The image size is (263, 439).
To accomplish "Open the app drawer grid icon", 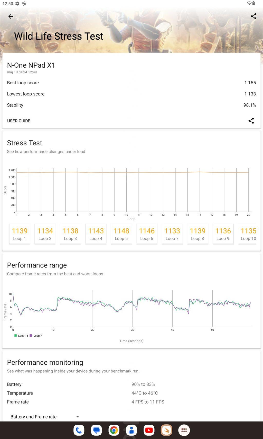I will 184,430.
